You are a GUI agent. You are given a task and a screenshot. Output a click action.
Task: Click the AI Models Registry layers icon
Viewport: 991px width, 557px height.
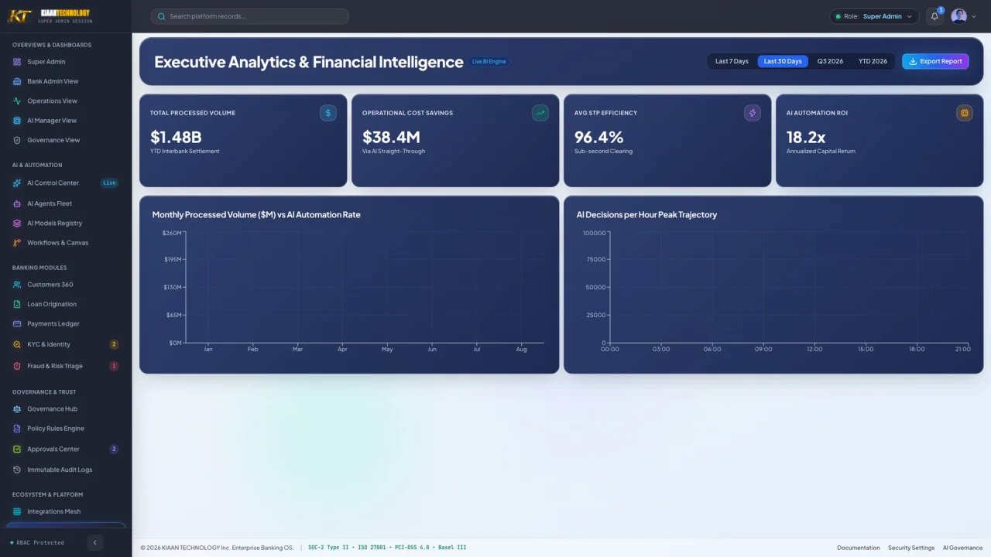17,224
